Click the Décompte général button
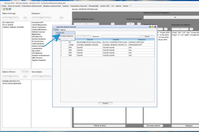 [153, 126]
